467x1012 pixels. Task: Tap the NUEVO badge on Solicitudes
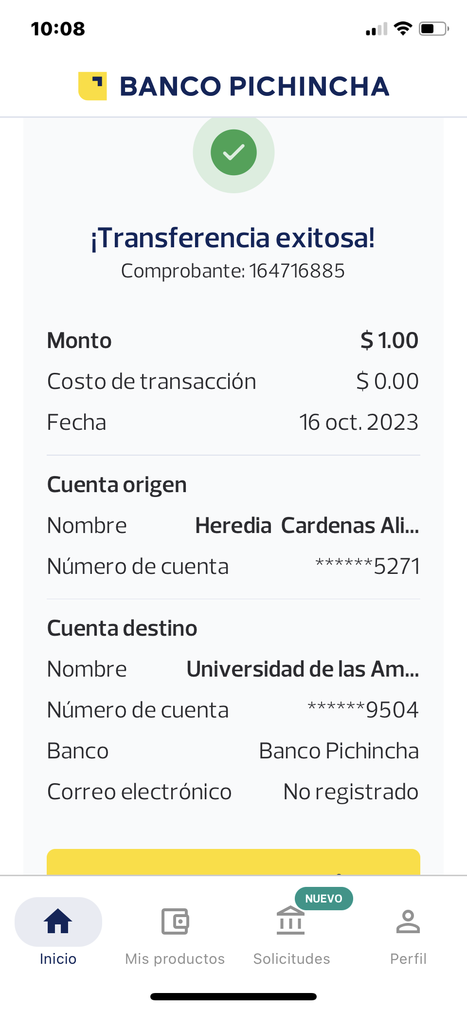pyautogui.click(x=323, y=899)
